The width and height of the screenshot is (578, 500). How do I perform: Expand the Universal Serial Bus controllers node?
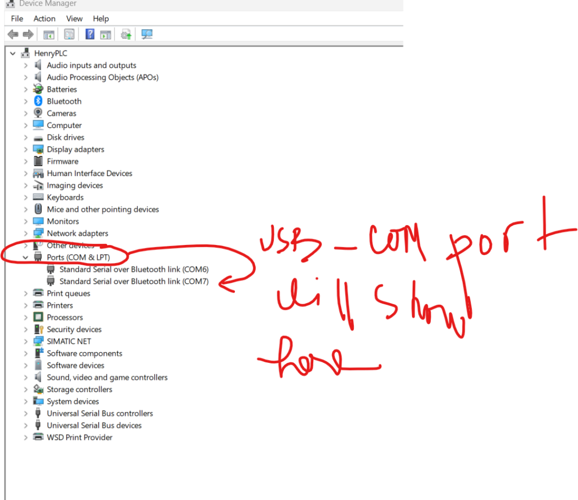25,414
